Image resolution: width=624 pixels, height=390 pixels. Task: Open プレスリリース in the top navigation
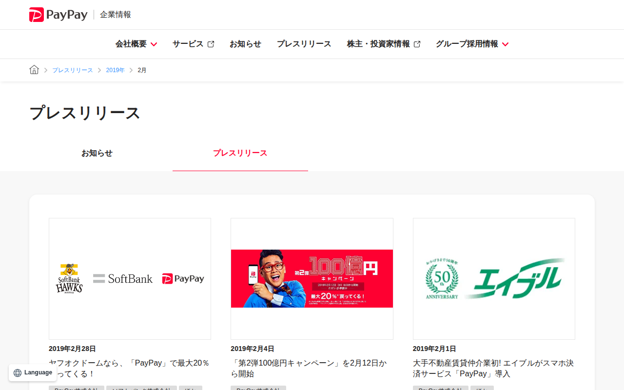pyautogui.click(x=304, y=44)
